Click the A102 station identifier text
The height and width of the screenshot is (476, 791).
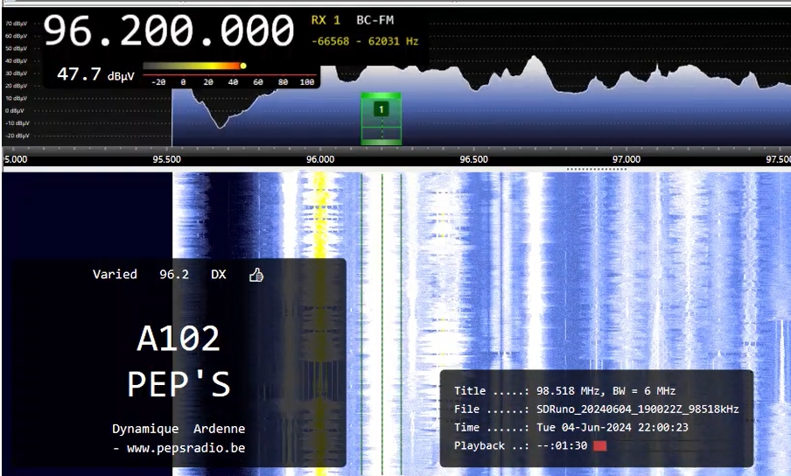click(x=178, y=339)
